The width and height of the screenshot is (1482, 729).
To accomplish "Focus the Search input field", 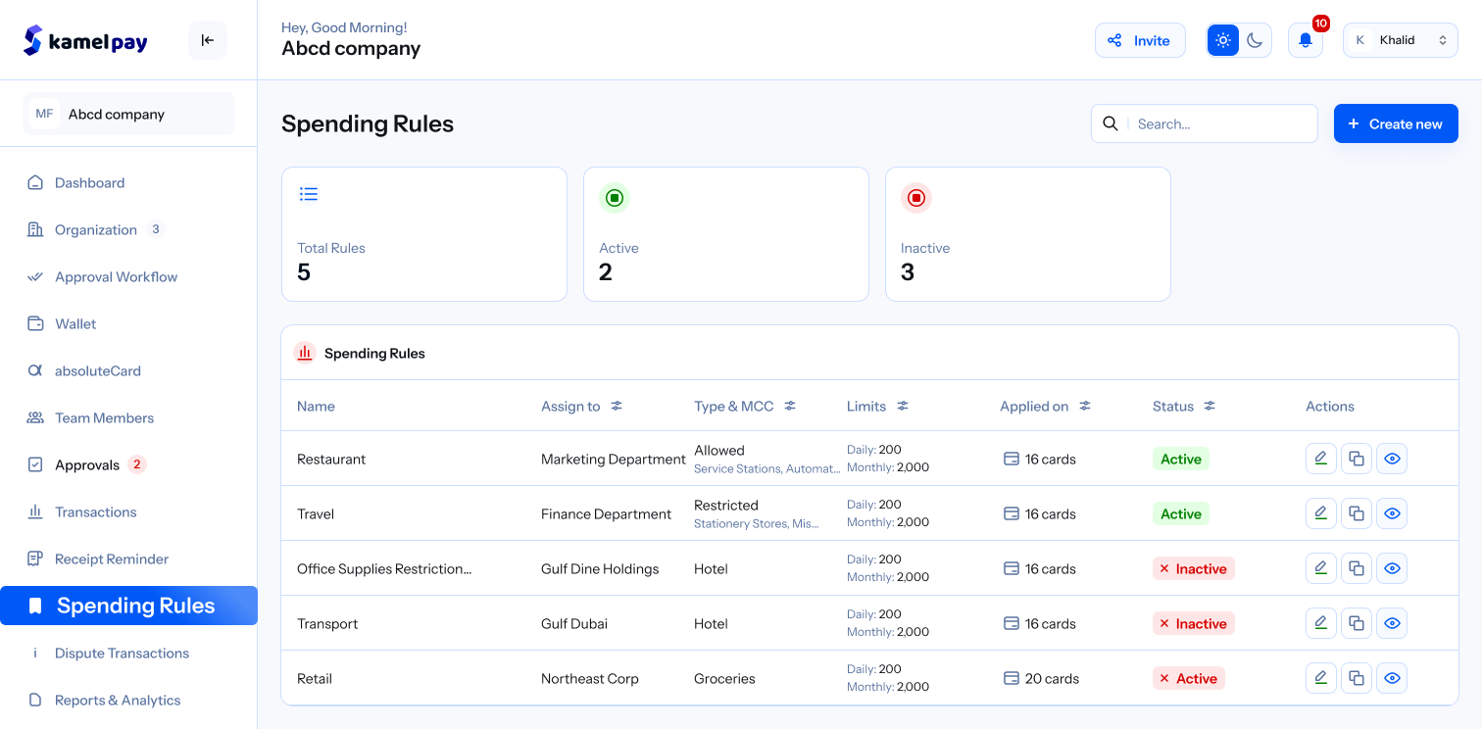I will [1220, 123].
